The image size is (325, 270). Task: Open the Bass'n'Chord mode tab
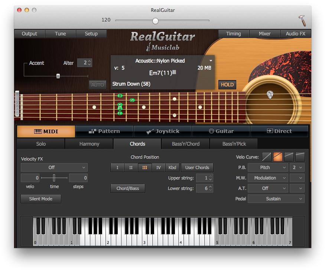point(186,144)
